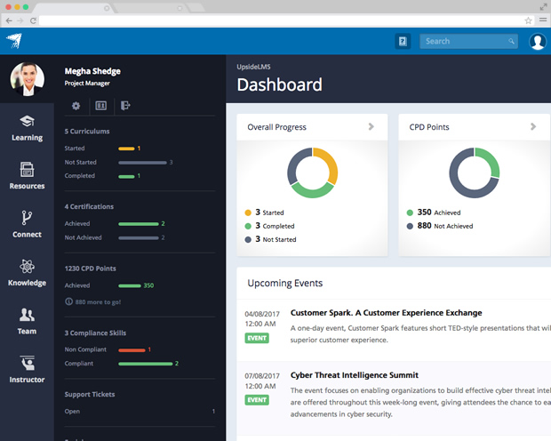
Task: Click yellow Started legend dot
Action: click(248, 212)
